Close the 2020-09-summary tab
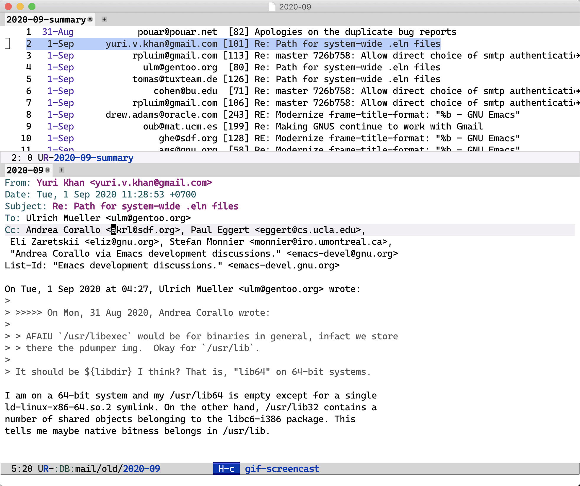The height and width of the screenshot is (486, 580). [90, 19]
